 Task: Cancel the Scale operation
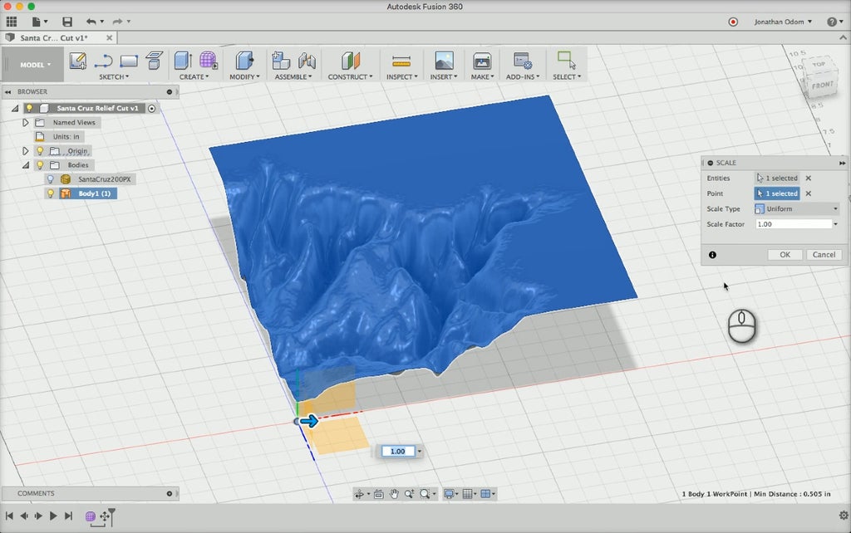[x=824, y=254]
